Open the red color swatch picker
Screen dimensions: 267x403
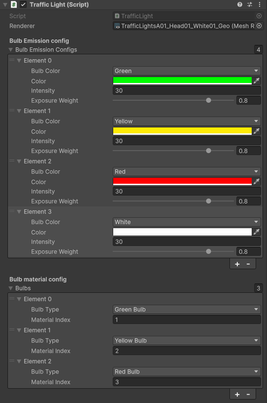click(x=182, y=181)
